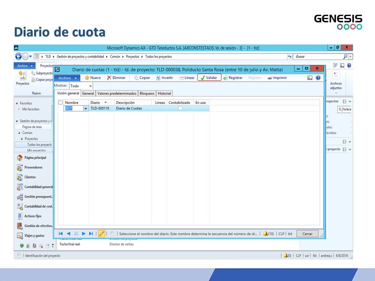Click the Copiar toolbar button
This screenshot has height=281, width=375.
point(142,78)
